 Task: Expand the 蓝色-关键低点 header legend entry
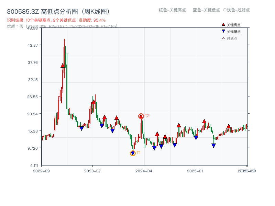click(x=206, y=10)
